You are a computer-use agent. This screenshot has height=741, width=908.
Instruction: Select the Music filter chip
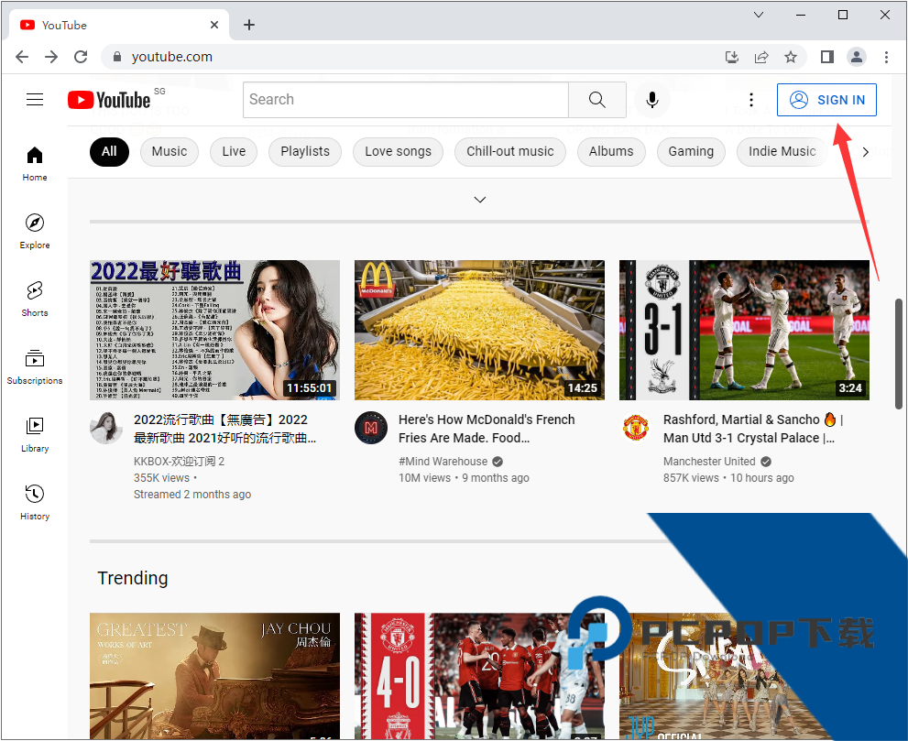[170, 152]
